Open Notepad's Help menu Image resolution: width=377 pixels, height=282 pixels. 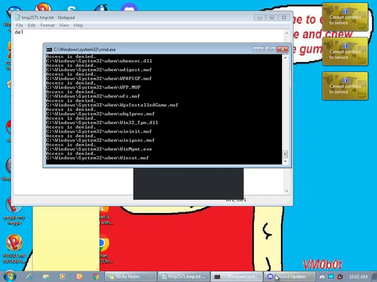coord(78,25)
